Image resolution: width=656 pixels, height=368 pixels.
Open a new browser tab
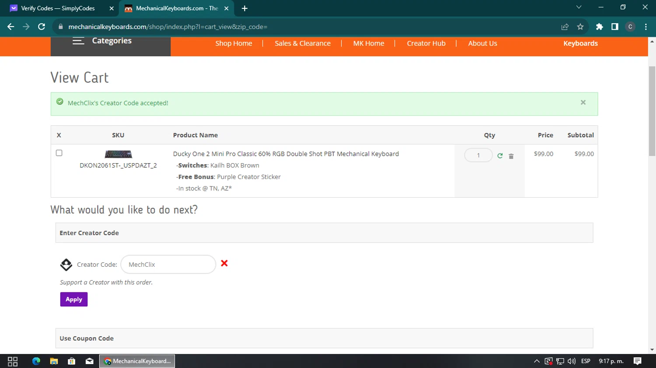(x=244, y=8)
